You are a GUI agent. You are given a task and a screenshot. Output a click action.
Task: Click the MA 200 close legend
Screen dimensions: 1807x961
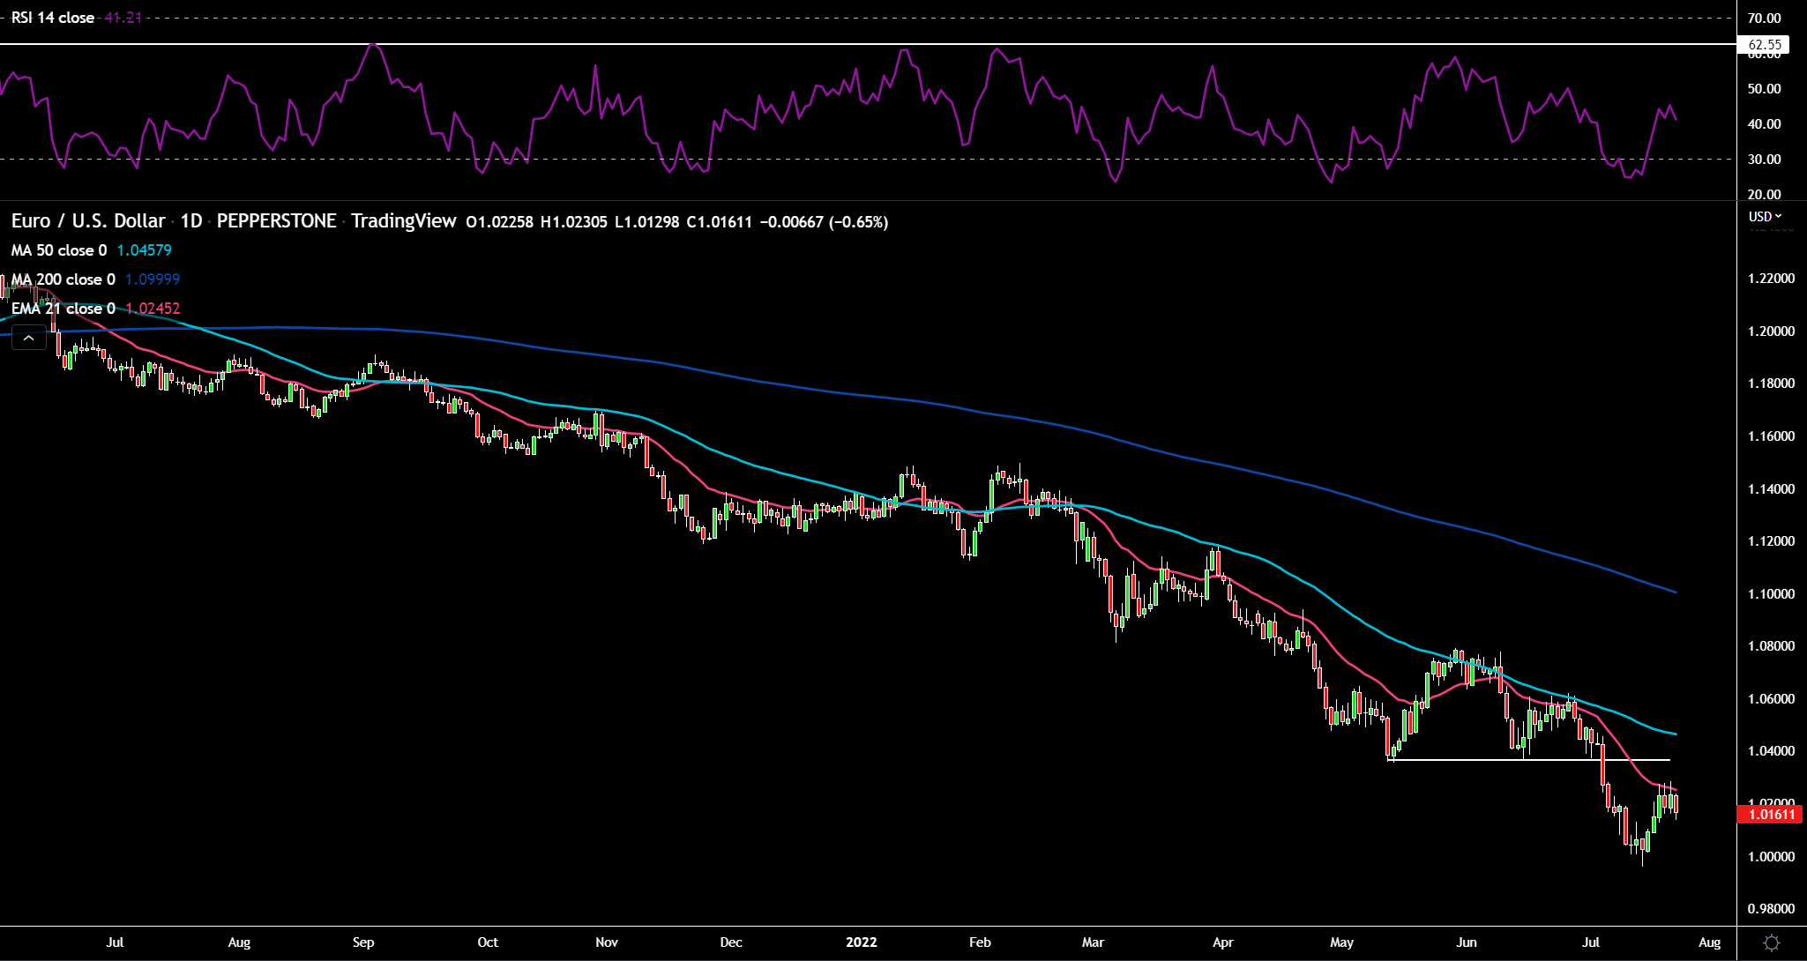point(63,279)
